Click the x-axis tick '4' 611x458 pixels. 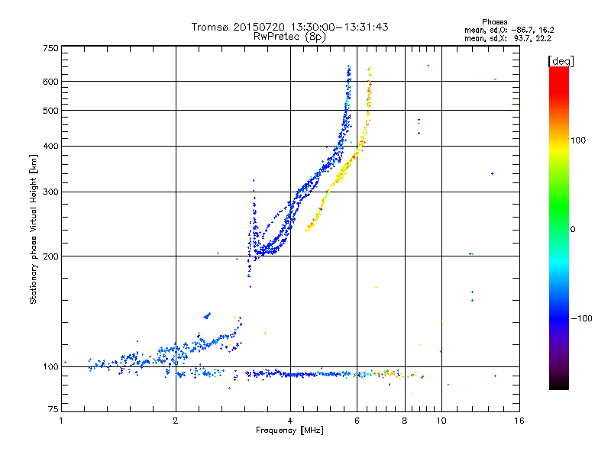290,421
